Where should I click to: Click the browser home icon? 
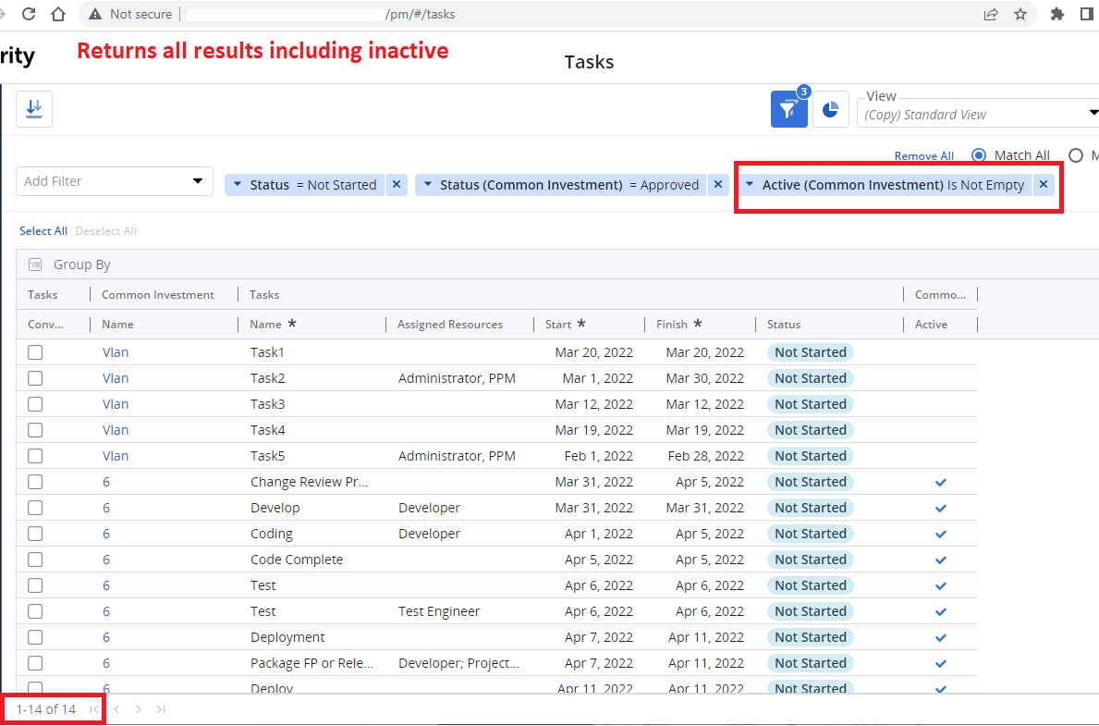[x=58, y=14]
